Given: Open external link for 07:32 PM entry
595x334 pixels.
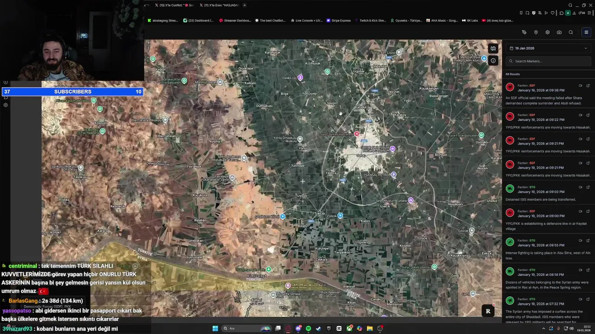Looking at the screenshot, I should pos(588,299).
